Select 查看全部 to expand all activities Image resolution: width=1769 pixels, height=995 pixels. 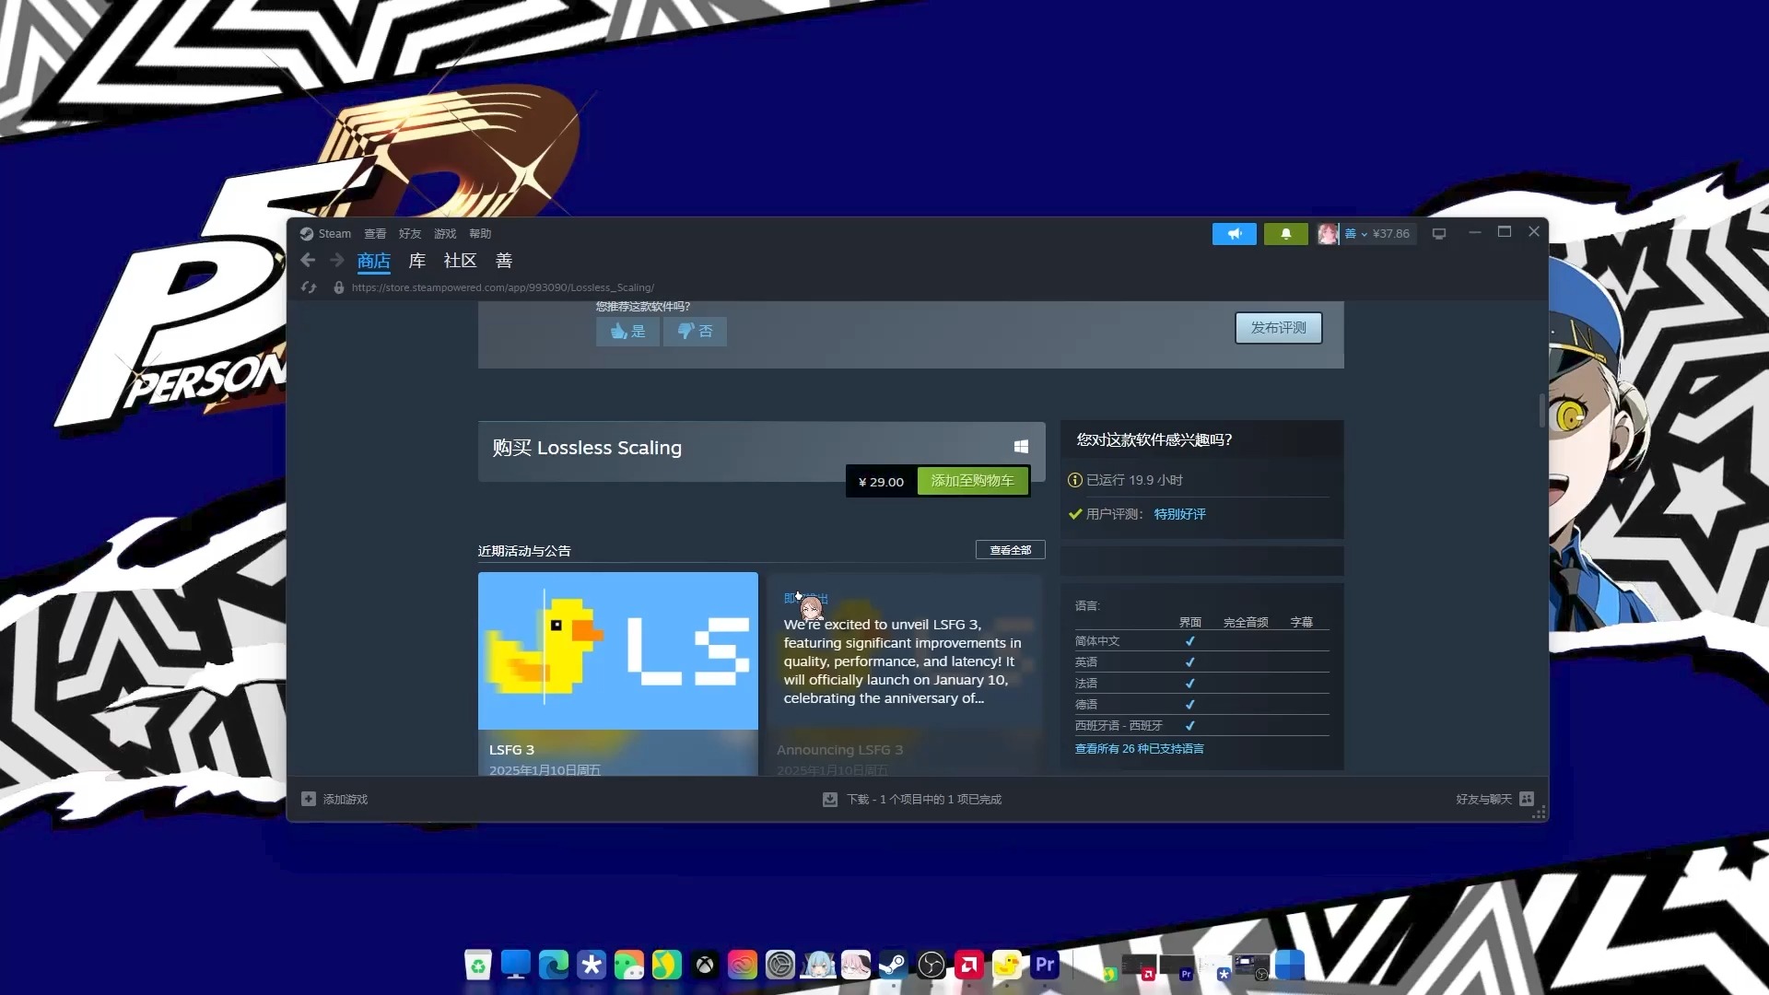click(x=1009, y=549)
